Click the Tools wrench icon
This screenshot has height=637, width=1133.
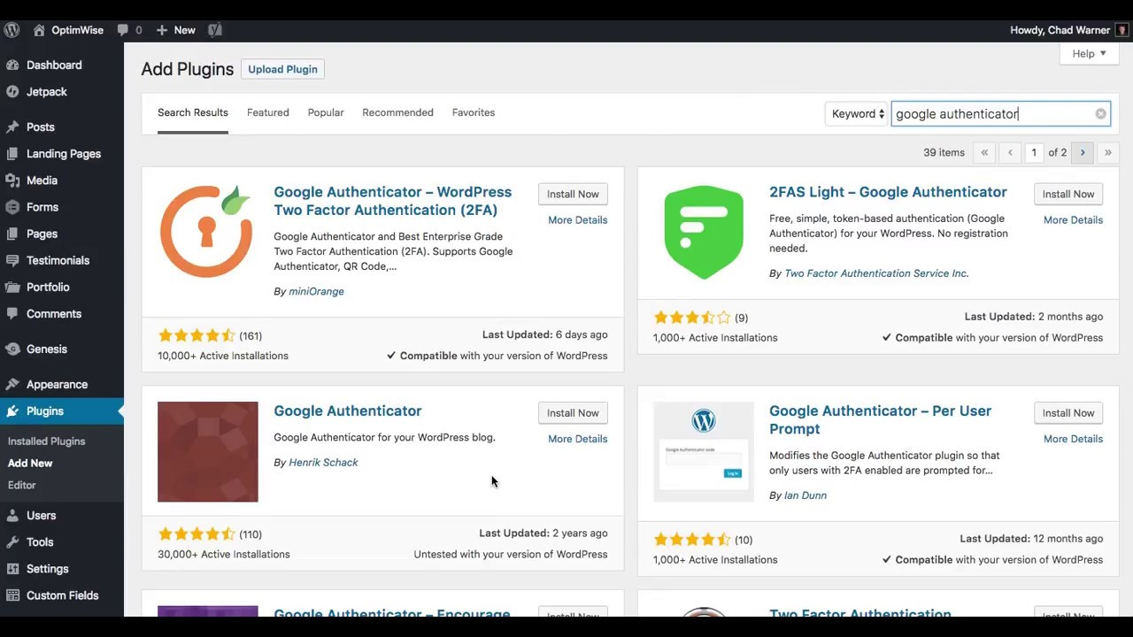coord(12,542)
